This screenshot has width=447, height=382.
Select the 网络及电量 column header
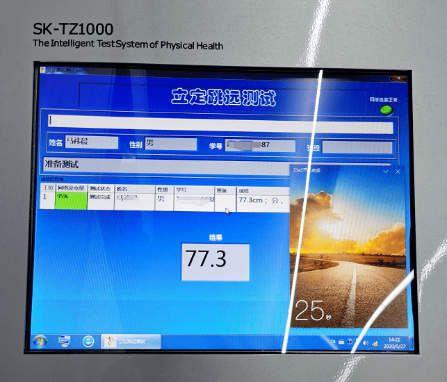(71, 188)
